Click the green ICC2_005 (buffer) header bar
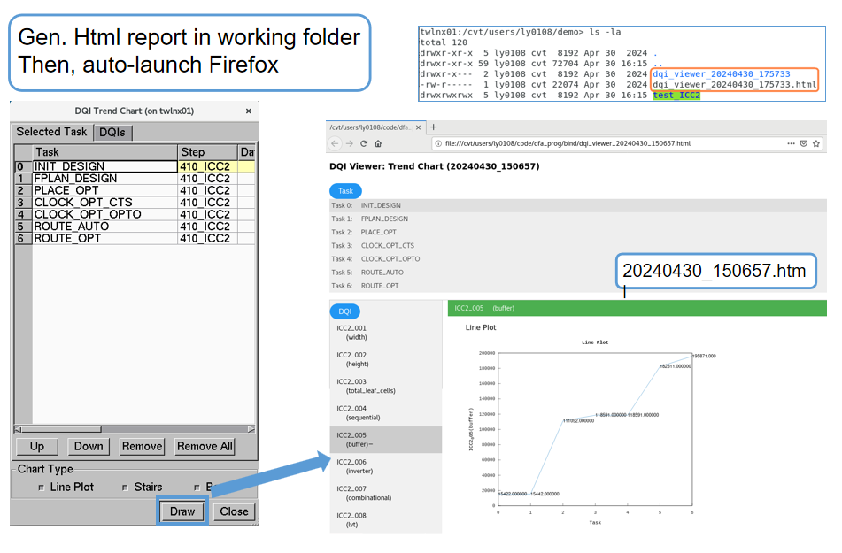842x553 pixels. click(637, 308)
